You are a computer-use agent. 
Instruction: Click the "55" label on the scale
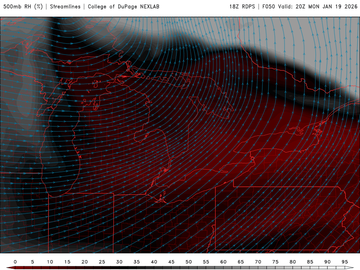tap(206, 262)
